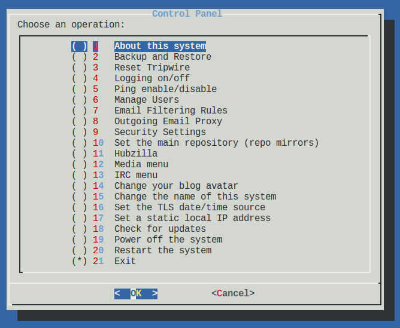Select radio button for Security Settings

click(79, 132)
